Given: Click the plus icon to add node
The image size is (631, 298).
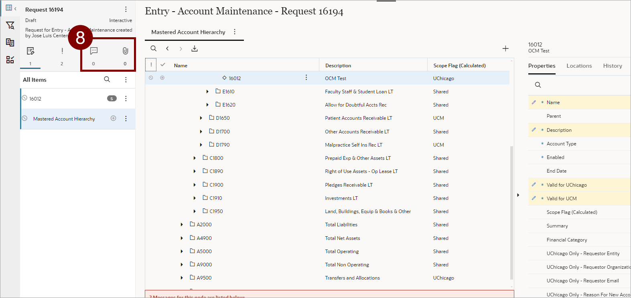Looking at the screenshot, I should [x=505, y=48].
